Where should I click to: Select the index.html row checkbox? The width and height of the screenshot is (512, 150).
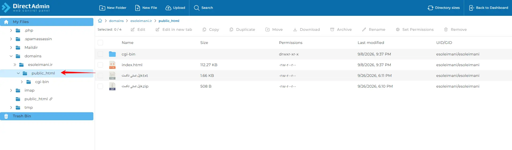click(x=100, y=65)
